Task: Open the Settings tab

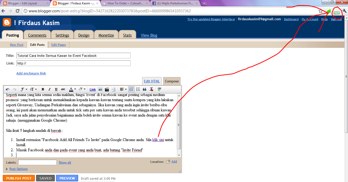Action: (x=62, y=35)
